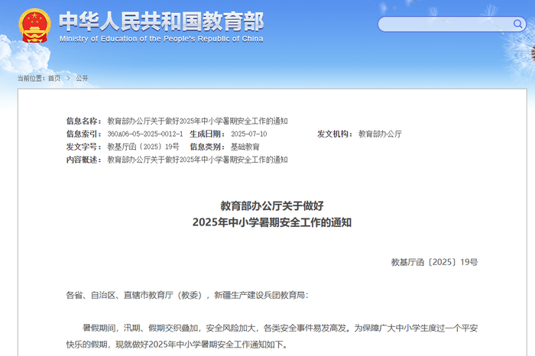The image size is (535, 356).
Task: Select index number 360A06-05-2025-0012-1
Action: point(145,134)
